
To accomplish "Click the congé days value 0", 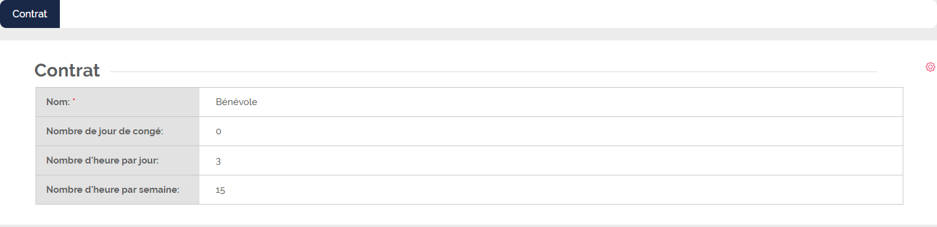I will pos(218,132).
